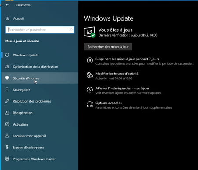Click the Accueil home icon
The width and height of the screenshot is (198, 170).
[x=7, y=18]
